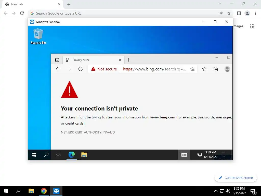This screenshot has height=196, width=261.
Task: Open File Explorer on the Sandbox taskbar
Action: [84, 155]
